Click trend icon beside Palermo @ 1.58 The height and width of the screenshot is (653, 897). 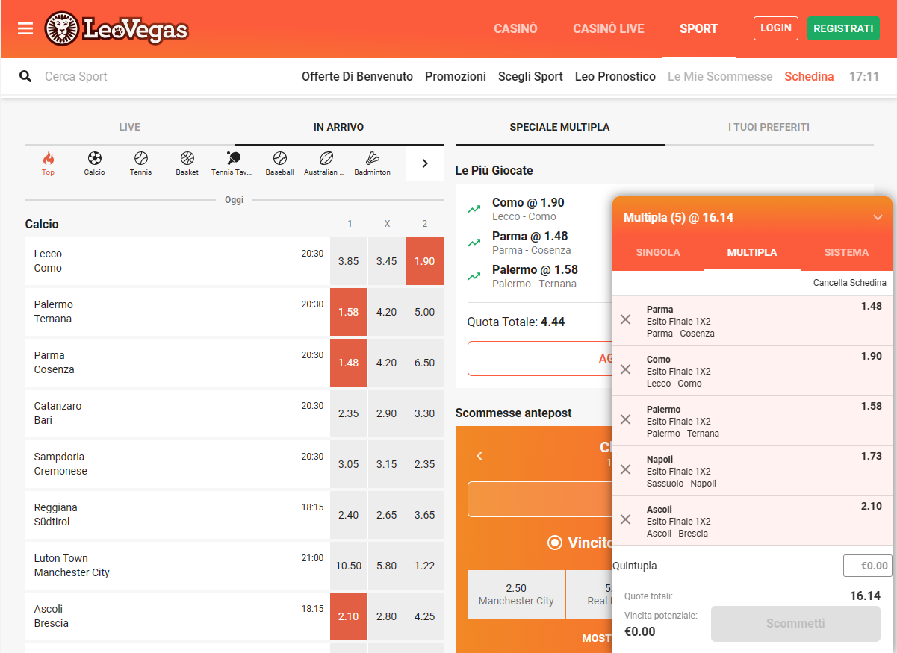tap(474, 276)
